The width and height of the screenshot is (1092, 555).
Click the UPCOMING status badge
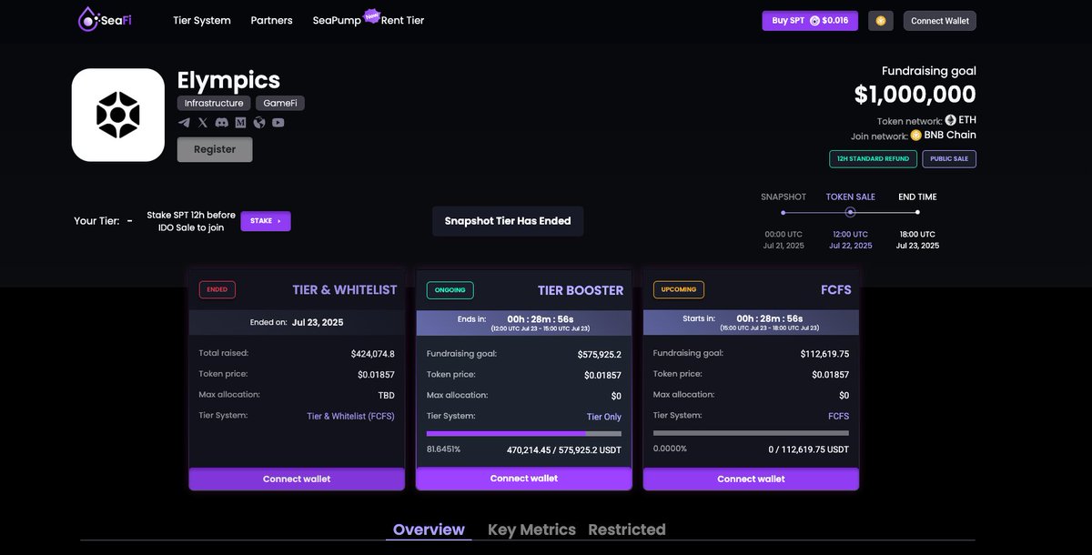[x=679, y=290]
